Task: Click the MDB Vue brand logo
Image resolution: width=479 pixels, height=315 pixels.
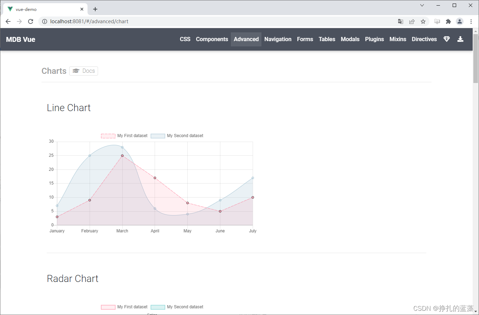Action: point(21,39)
